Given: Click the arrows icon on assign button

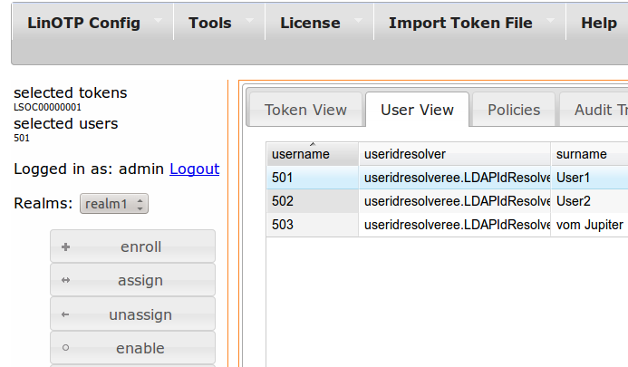Looking at the screenshot, I should (x=65, y=281).
